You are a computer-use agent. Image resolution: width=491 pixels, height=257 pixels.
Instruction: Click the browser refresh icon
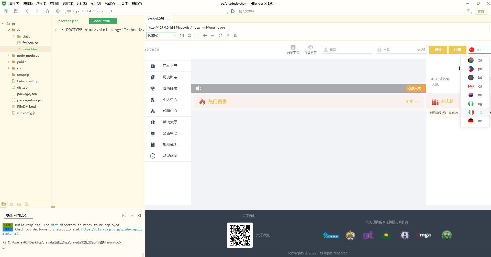(220, 35)
